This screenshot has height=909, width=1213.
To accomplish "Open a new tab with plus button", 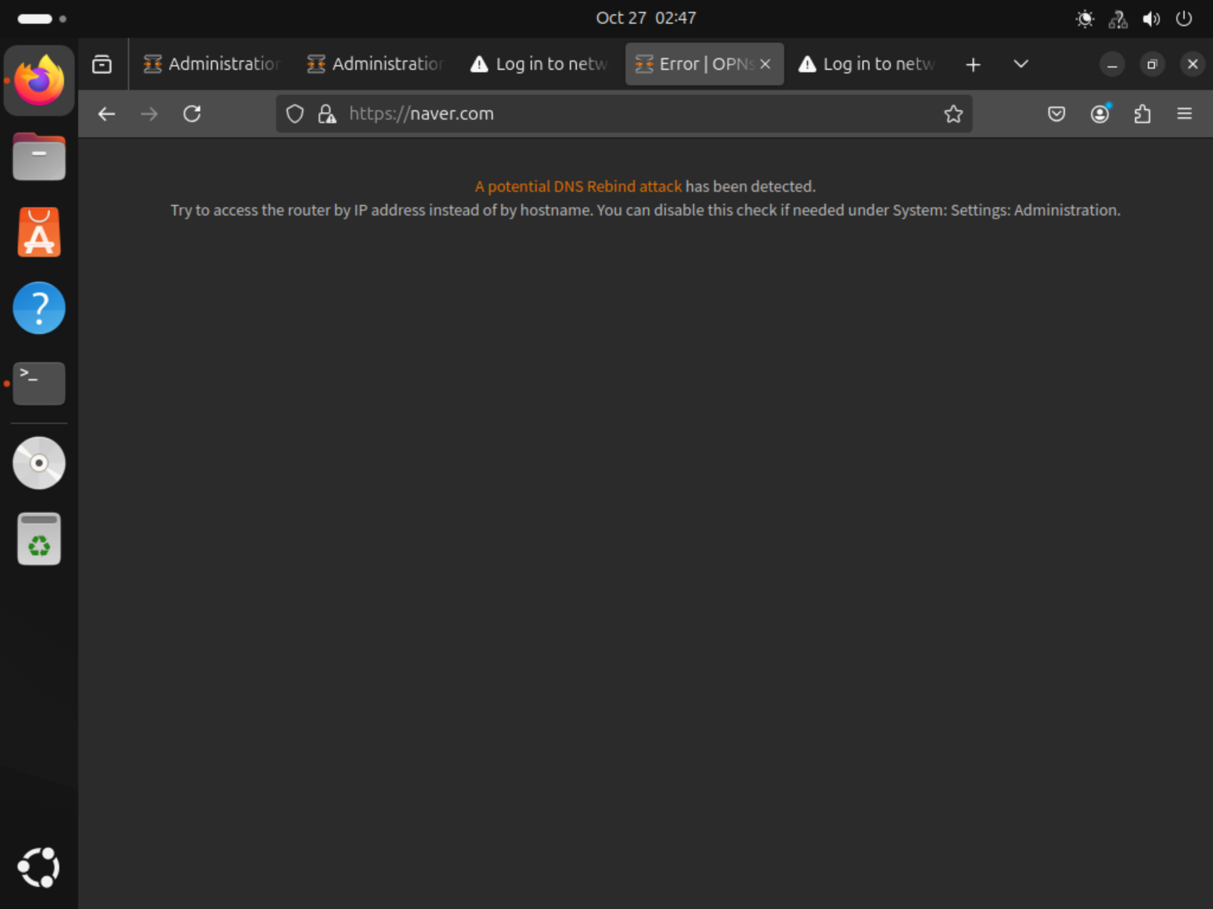I will (973, 64).
